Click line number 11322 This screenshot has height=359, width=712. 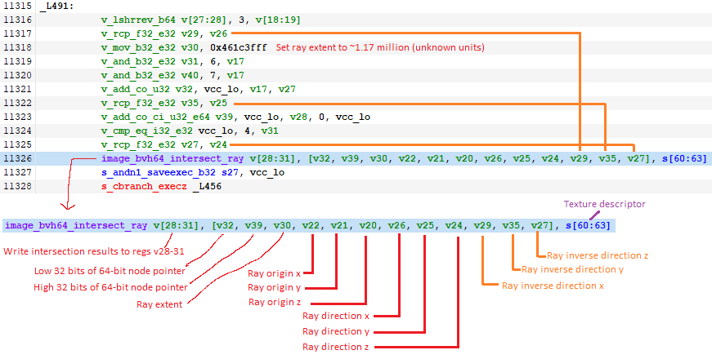click(x=16, y=103)
